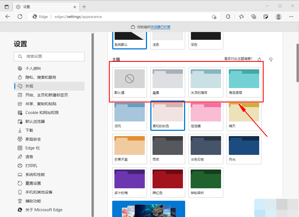
Task: Open a new tab with plus button
Action: point(84,7)
